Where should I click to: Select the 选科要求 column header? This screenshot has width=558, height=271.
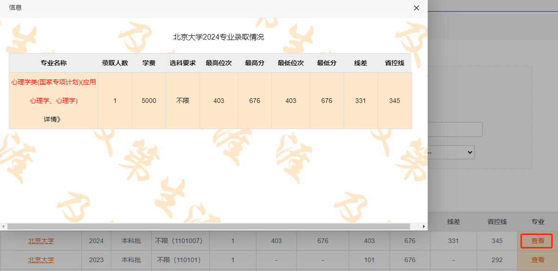(182, 63)
